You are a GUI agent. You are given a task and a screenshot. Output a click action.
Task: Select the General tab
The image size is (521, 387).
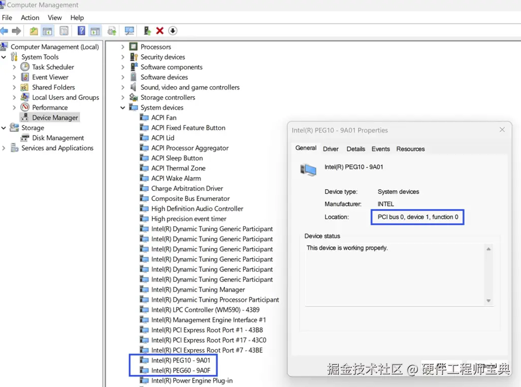(x=306, y=148)
